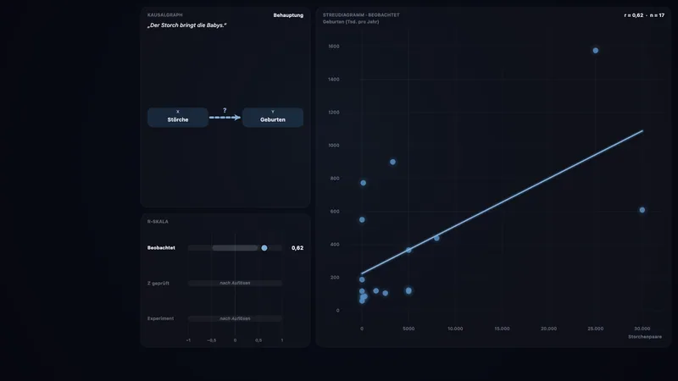Click the regression line in the scatter plot
This screenshot has height=381, width=678.
pos(502,202)
